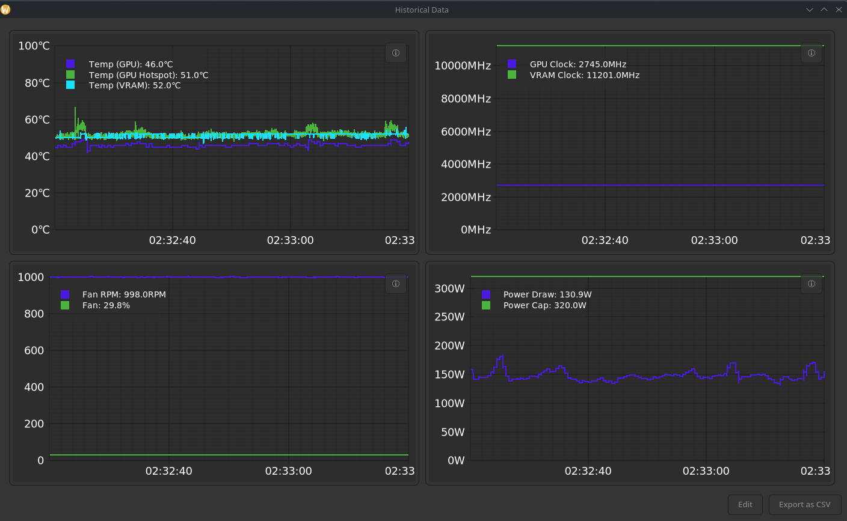Click the Fan percentage legend label
The width and height of the screenshot is (847, 521).
tap(106, 305)
